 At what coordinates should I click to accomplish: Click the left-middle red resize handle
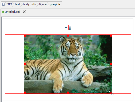coord(25,64)
